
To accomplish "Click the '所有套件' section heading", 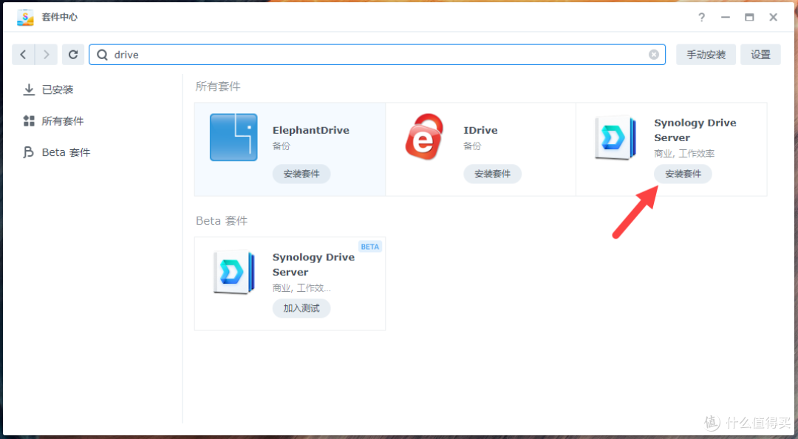I will 218,86.
